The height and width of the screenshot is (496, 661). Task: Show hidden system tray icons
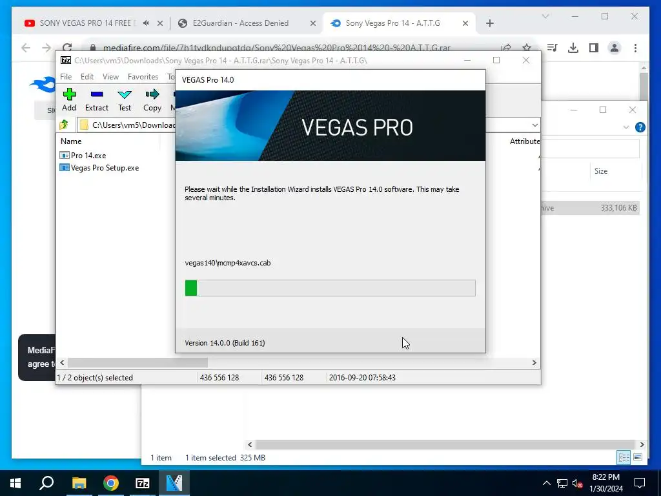coord(546,483)
